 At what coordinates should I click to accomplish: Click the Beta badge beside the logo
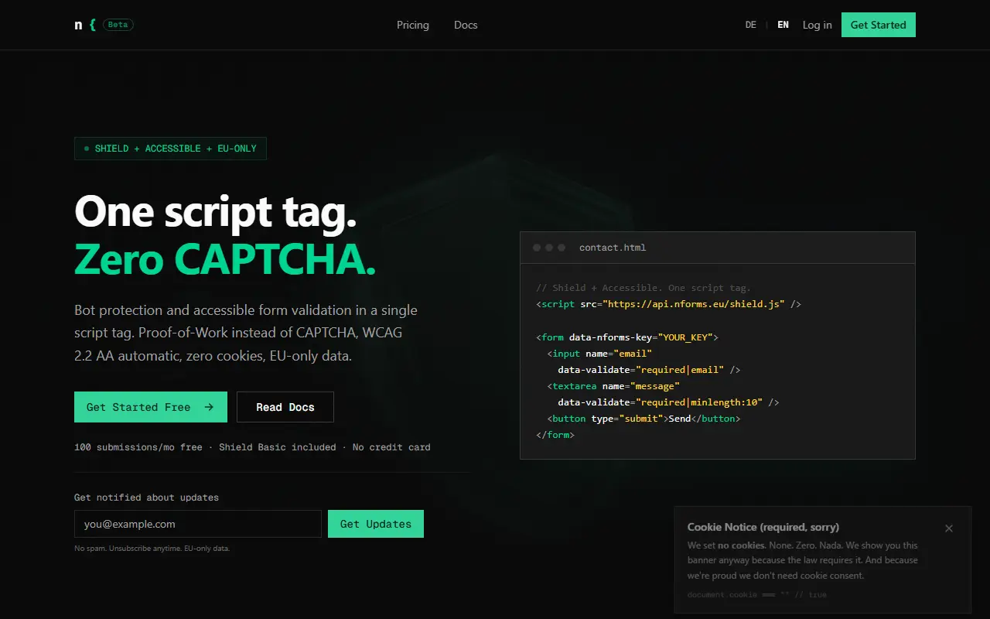[x=118, y=25]
